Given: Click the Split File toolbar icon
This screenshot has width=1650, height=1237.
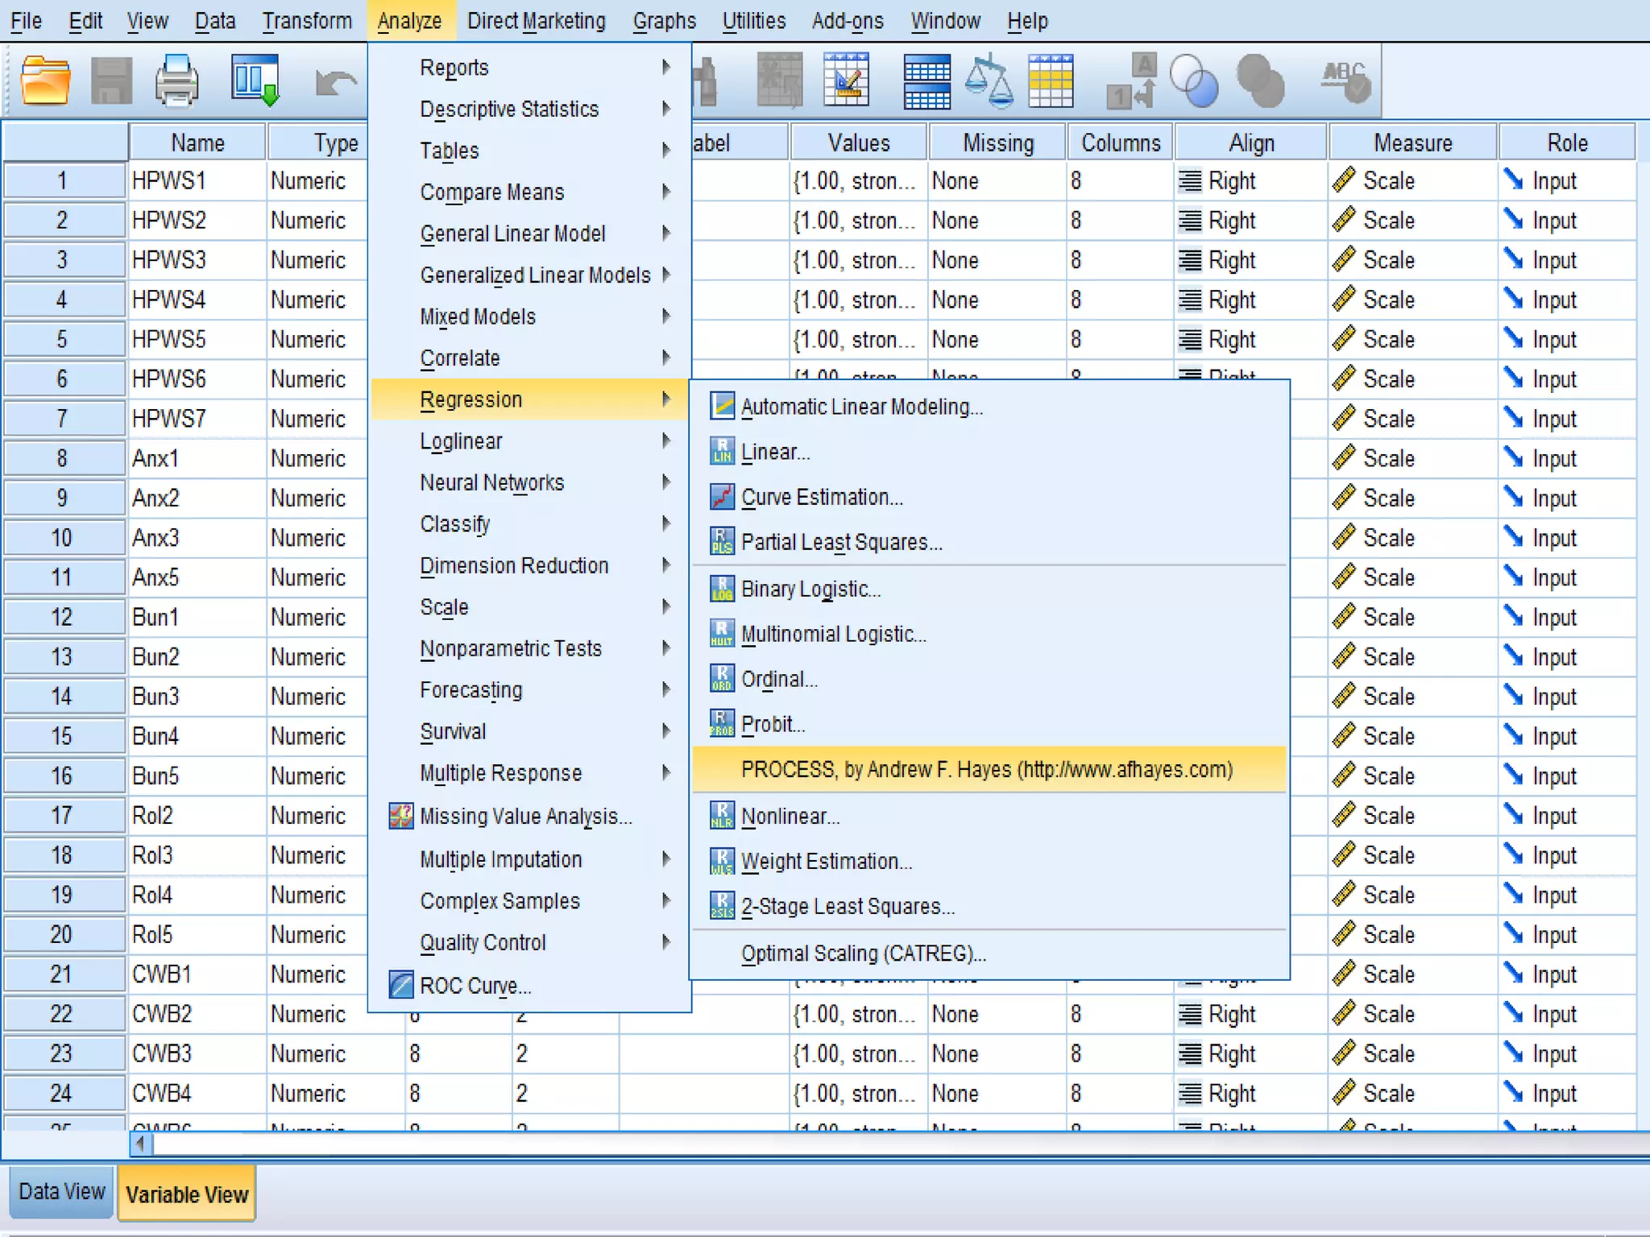Looking at the screenshot, I should point(927,81).
